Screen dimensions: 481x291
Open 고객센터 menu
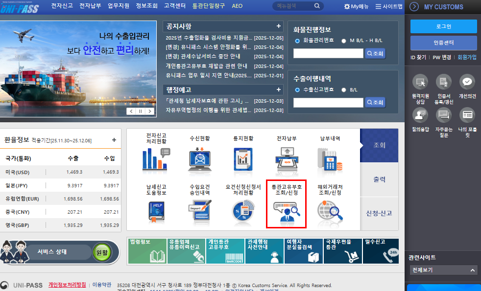tap(175, 6)
